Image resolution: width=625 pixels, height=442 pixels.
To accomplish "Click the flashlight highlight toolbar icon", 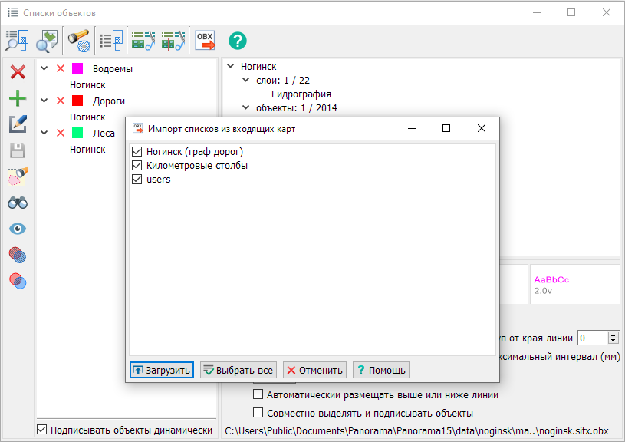I will pos(78,40).
